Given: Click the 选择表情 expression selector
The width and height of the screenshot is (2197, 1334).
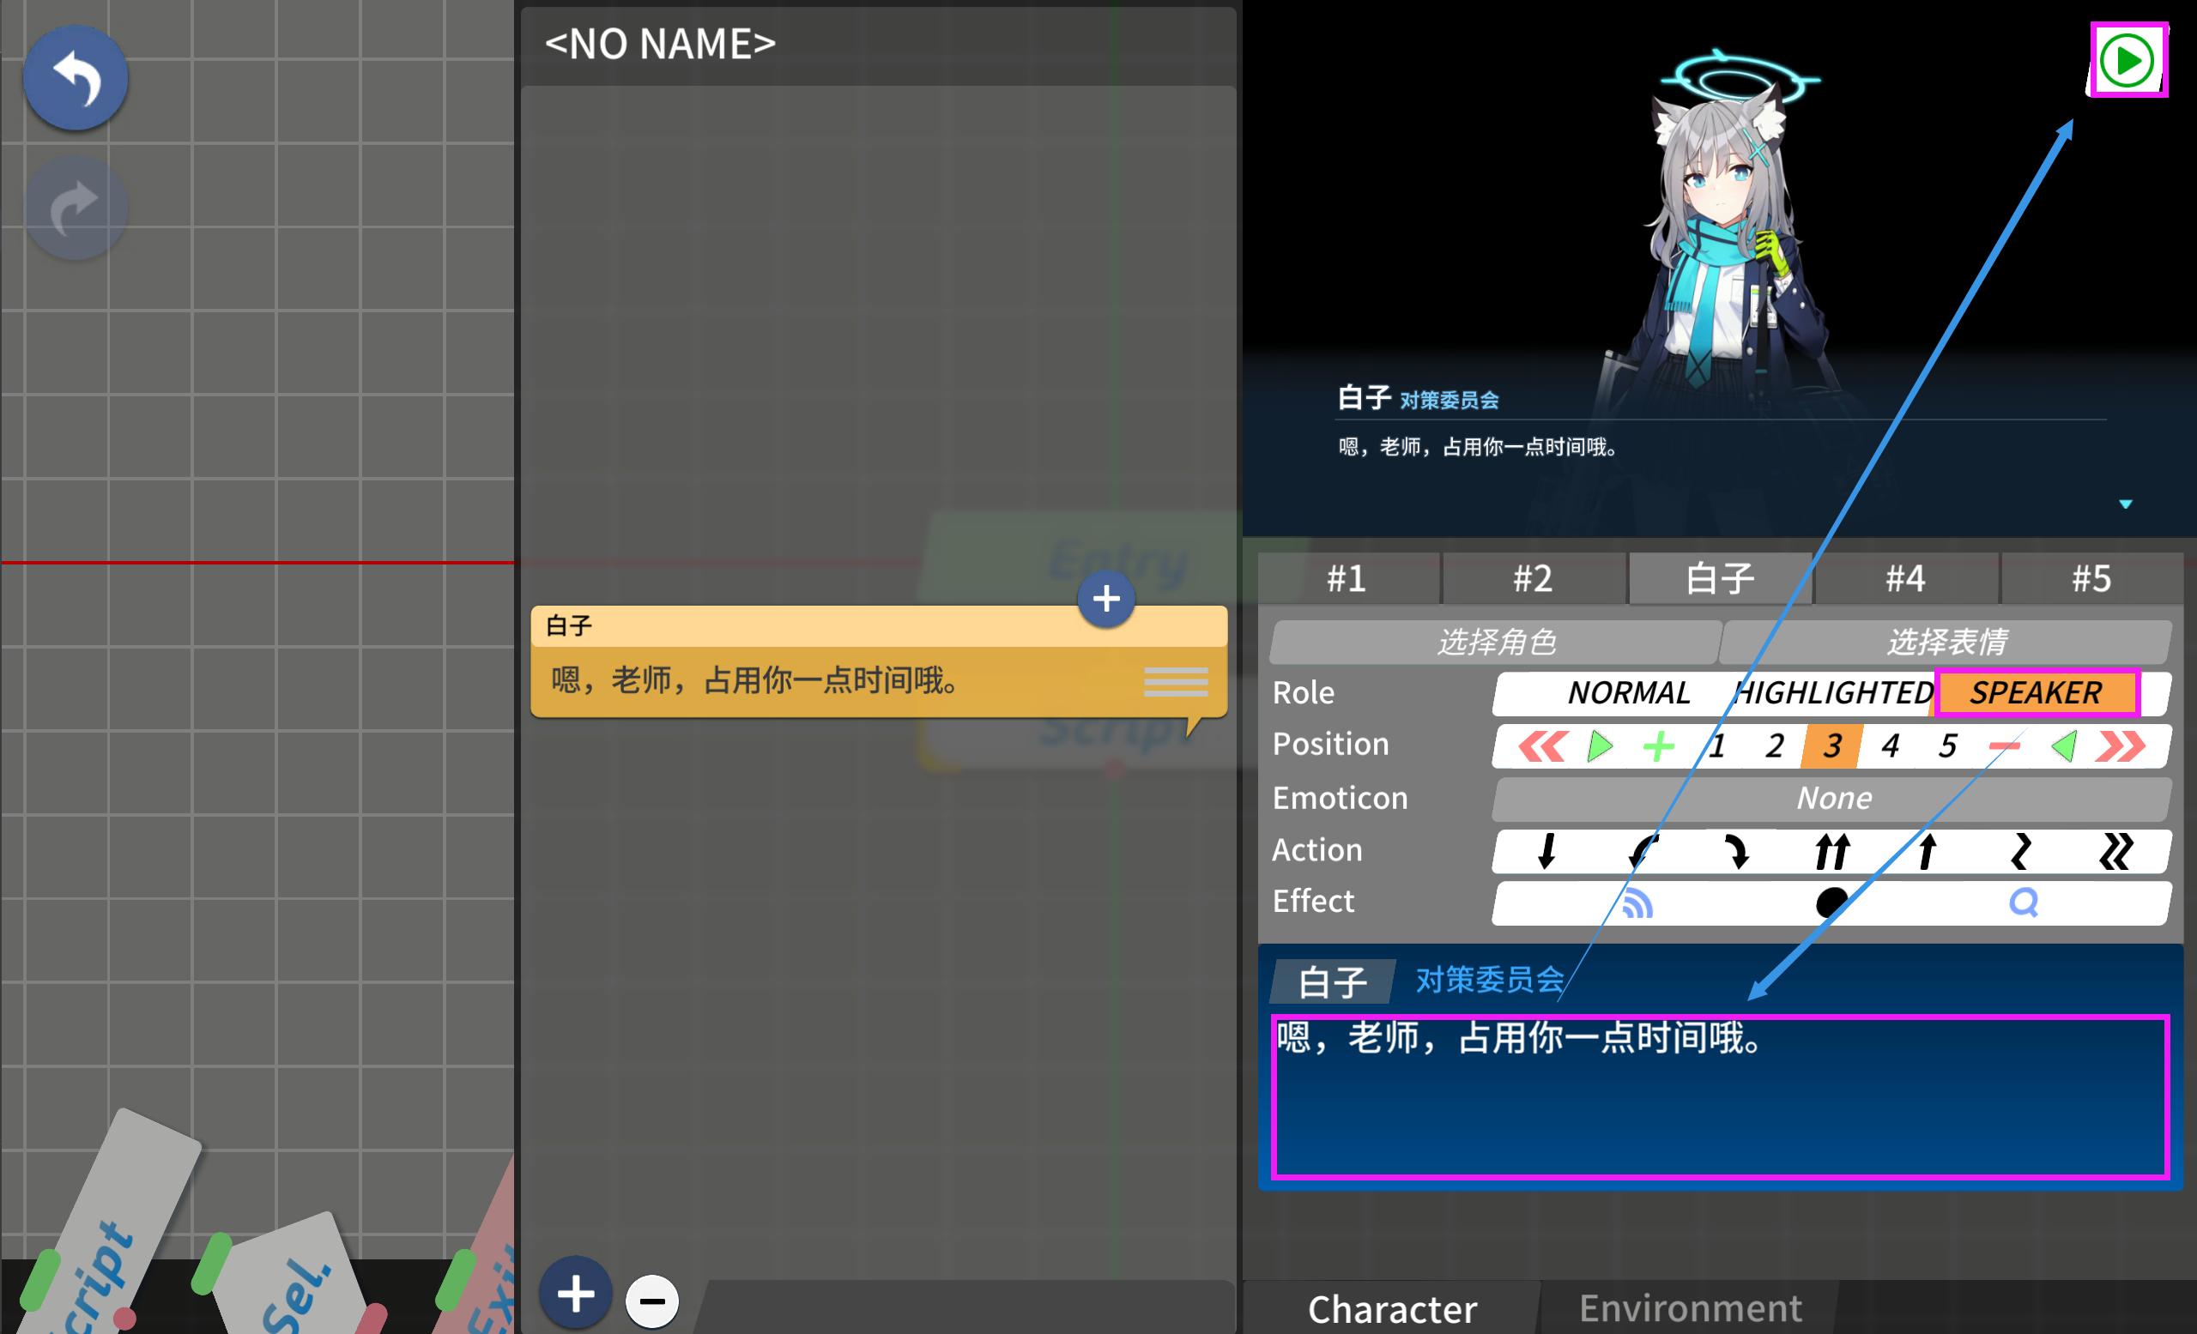Looking at the screenshot, I should [x=1949, y=641].
